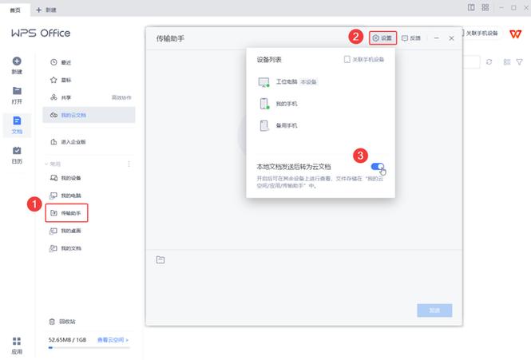Open the 共享 shared files entry
531x360 pixels.
pos(61,97)
